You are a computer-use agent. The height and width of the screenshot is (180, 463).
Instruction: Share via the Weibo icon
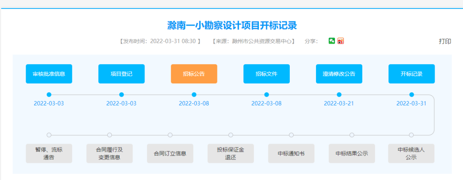(x=341, y=41)
